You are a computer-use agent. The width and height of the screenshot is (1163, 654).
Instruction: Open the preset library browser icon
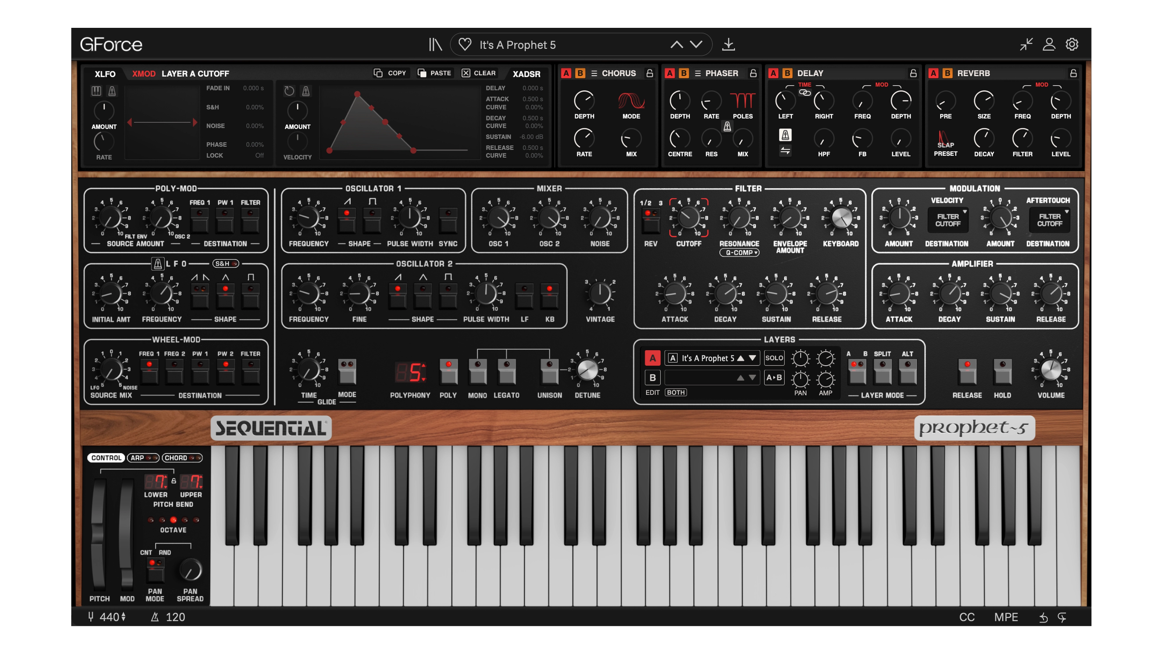(x=435, y=45)
